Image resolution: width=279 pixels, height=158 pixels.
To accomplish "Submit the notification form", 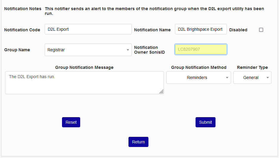I will tap(205, 122).
